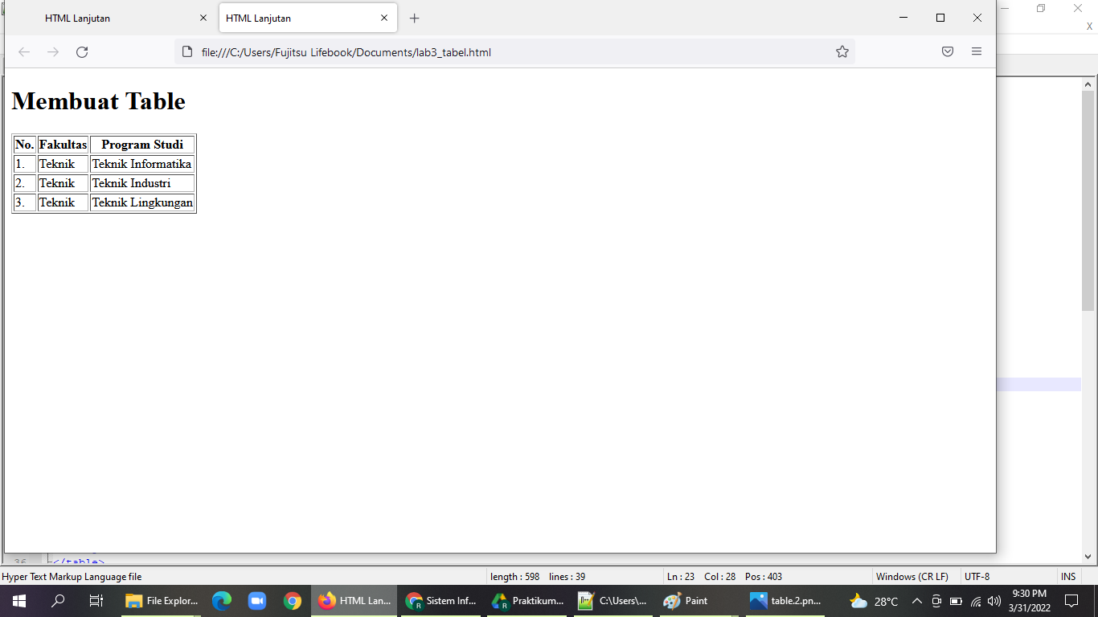Open Google Chrome from the taskbar
This screenshot has height=617, width=1098.
[x=293, y=601]
